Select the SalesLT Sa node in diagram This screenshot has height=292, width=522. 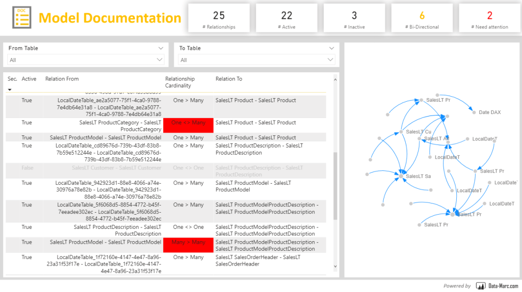(x=401, y=176)
